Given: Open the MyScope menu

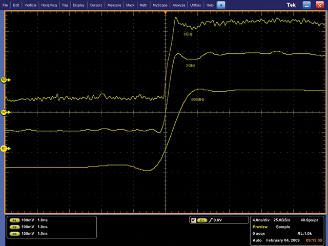Looking at the screenshot, I should click(x=161, y=5).
